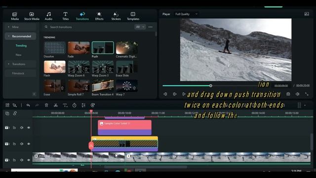Collapse the Recommended category
Viewport: 316px width, 178px height.
[20, 36]
